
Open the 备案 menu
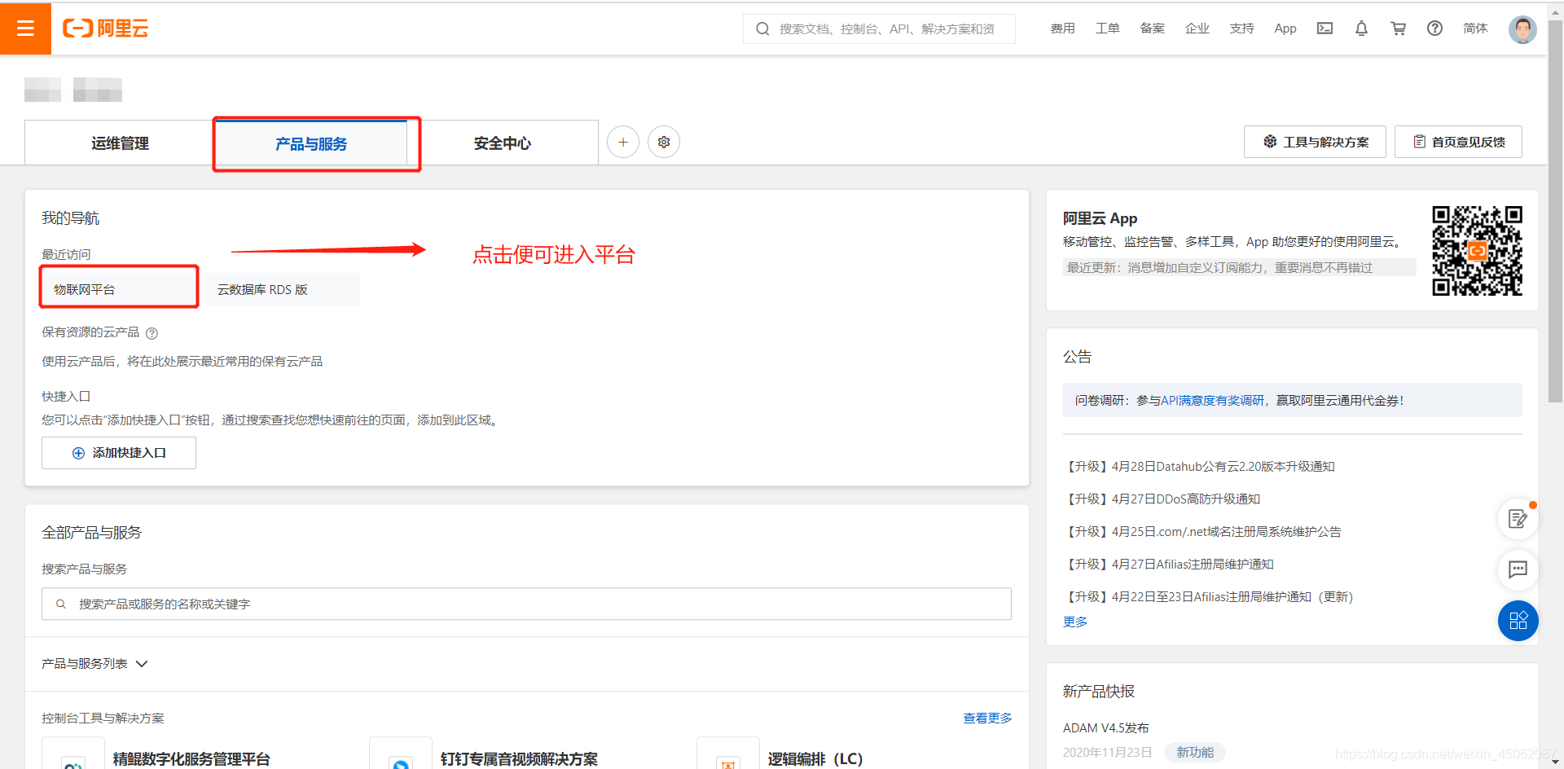pyautogui.click(x=1153, y=29)
